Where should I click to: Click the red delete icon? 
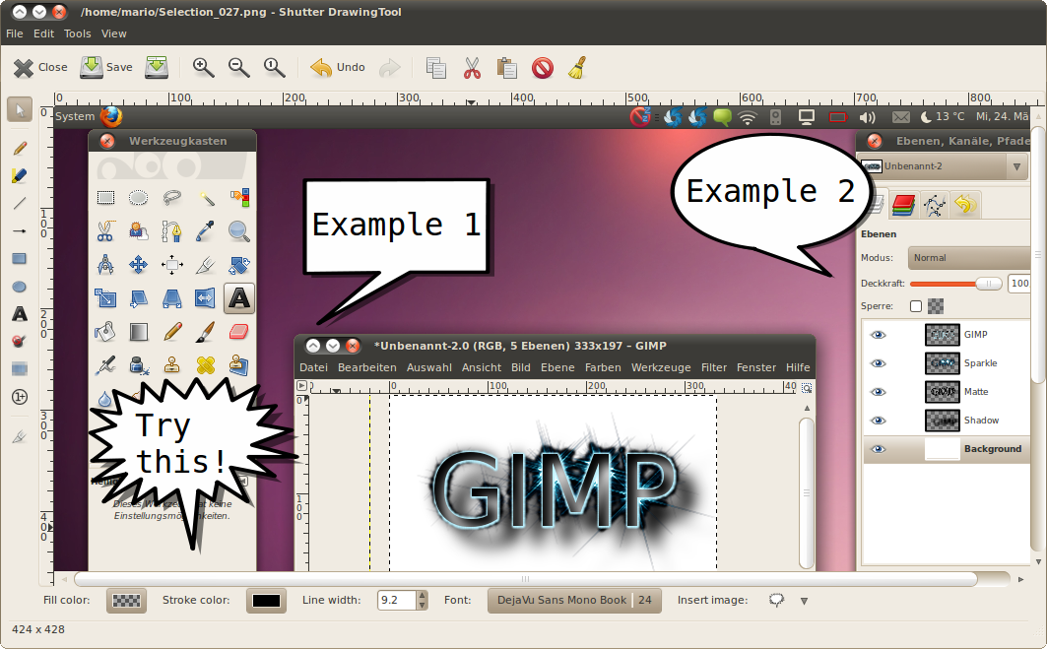click(542, 67)
